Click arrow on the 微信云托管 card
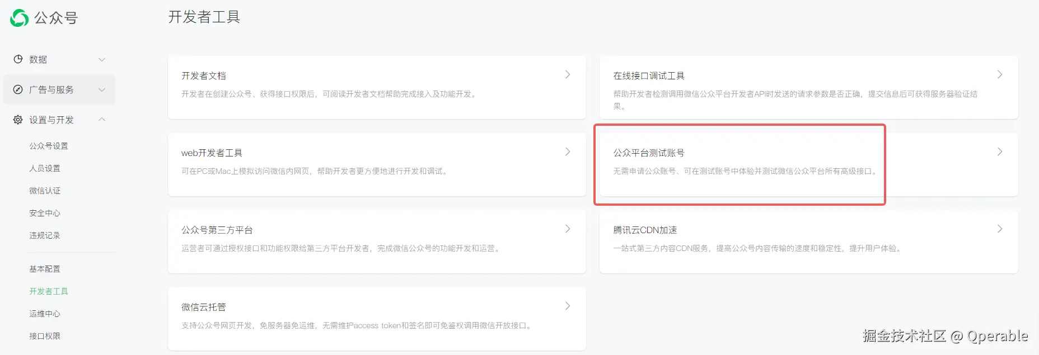The image size is (1039, 355). [x=568, y=306]
